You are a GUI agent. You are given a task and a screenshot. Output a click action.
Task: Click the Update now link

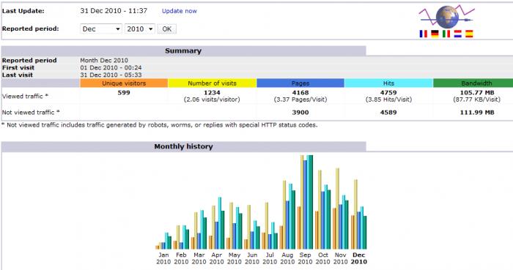point(180,11)
